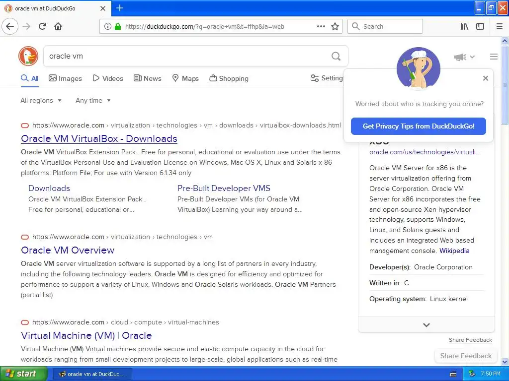
Task: Open a new tab with plus button
Action: (120, 8)
